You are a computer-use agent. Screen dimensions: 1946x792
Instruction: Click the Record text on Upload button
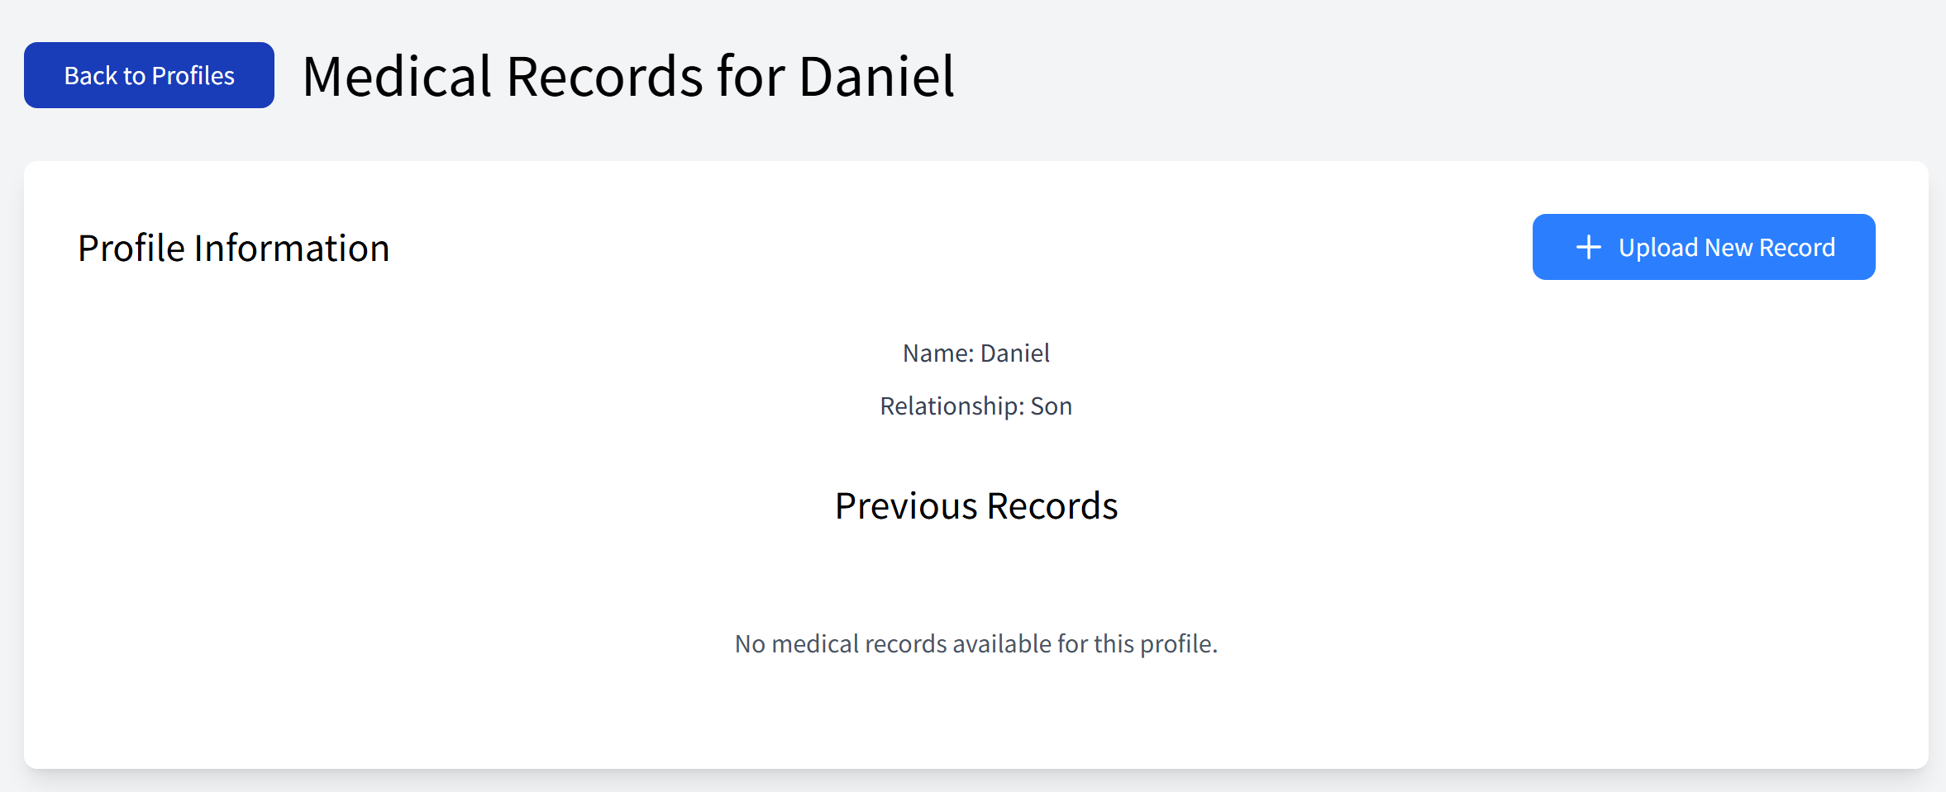coord(1796,248)
